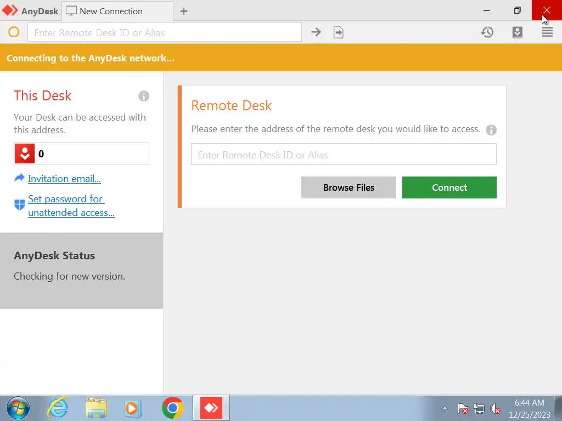Viewport: 562px width, 421px height.
Task: Select the New Connection tab
Action: pos(117,11)
